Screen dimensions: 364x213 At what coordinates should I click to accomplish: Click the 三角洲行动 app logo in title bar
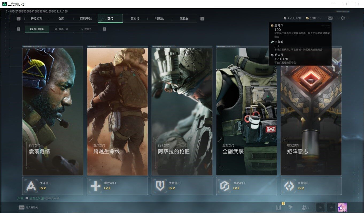4,4
